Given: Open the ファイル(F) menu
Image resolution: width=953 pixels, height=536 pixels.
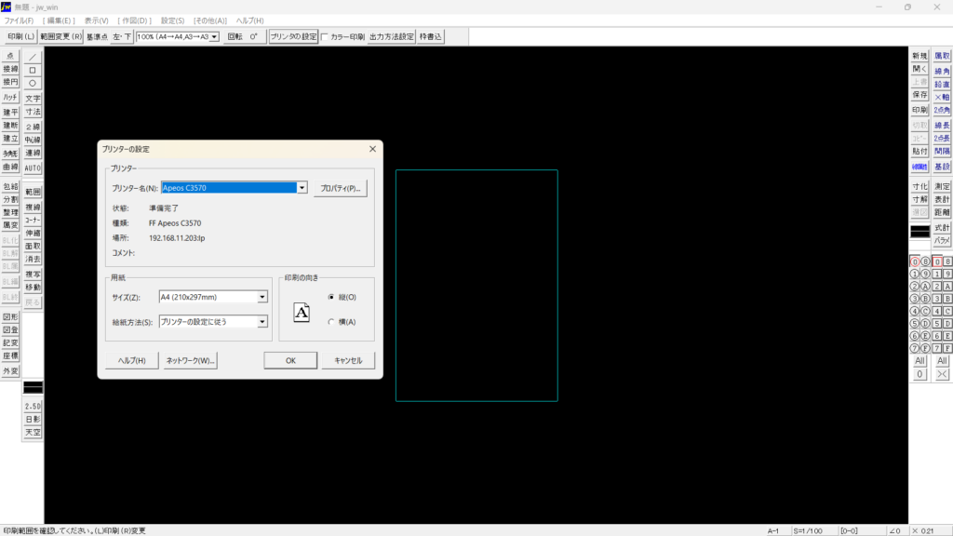Looking at the screenshot, I should [x=19, y=20].
